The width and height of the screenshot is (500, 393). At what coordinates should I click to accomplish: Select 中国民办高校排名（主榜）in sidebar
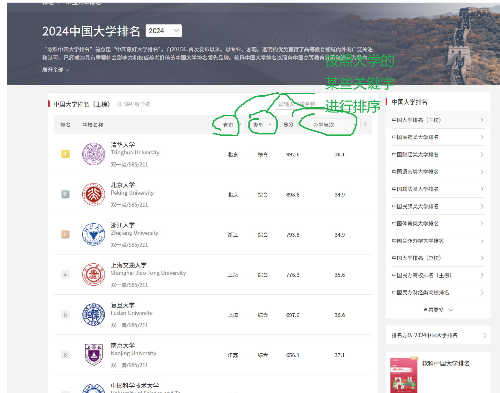(438, 275)
